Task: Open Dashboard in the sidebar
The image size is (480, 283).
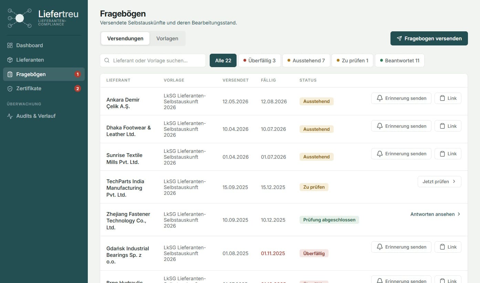Action: pyautogui.click(x=44, y=45)
